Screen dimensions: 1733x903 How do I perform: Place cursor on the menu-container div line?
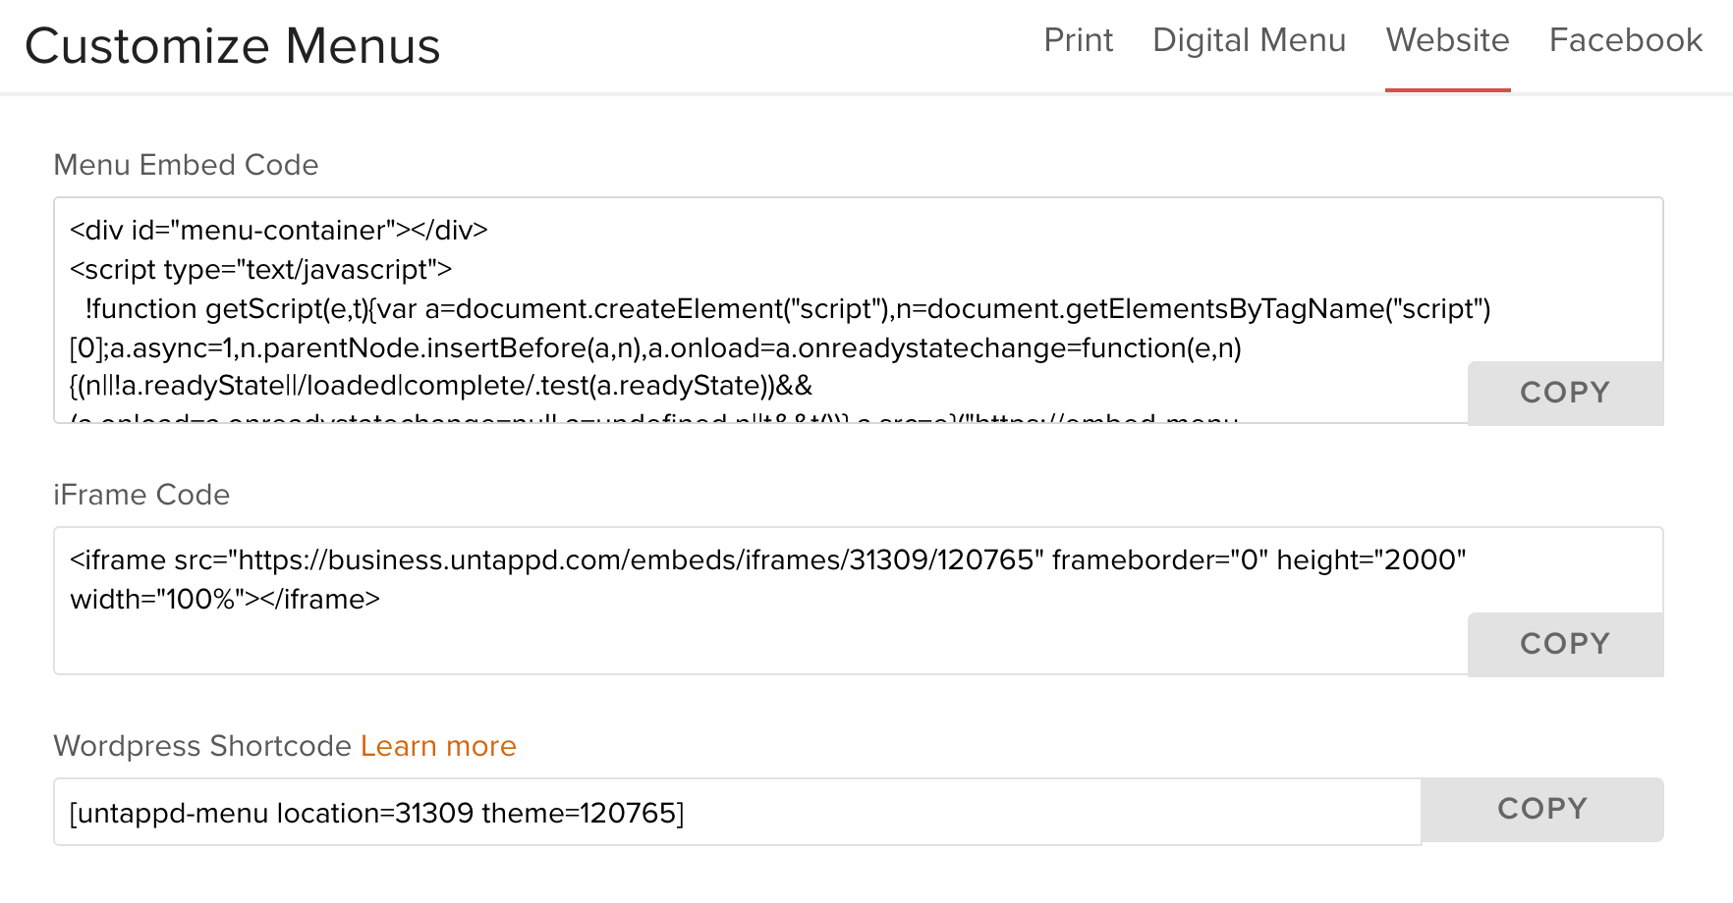click(x=279, y=231)
